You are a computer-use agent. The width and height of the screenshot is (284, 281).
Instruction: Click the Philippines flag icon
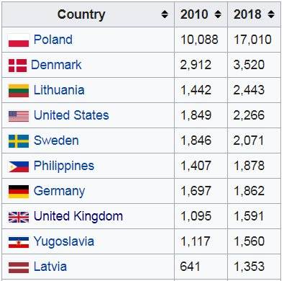click(19, 166)
